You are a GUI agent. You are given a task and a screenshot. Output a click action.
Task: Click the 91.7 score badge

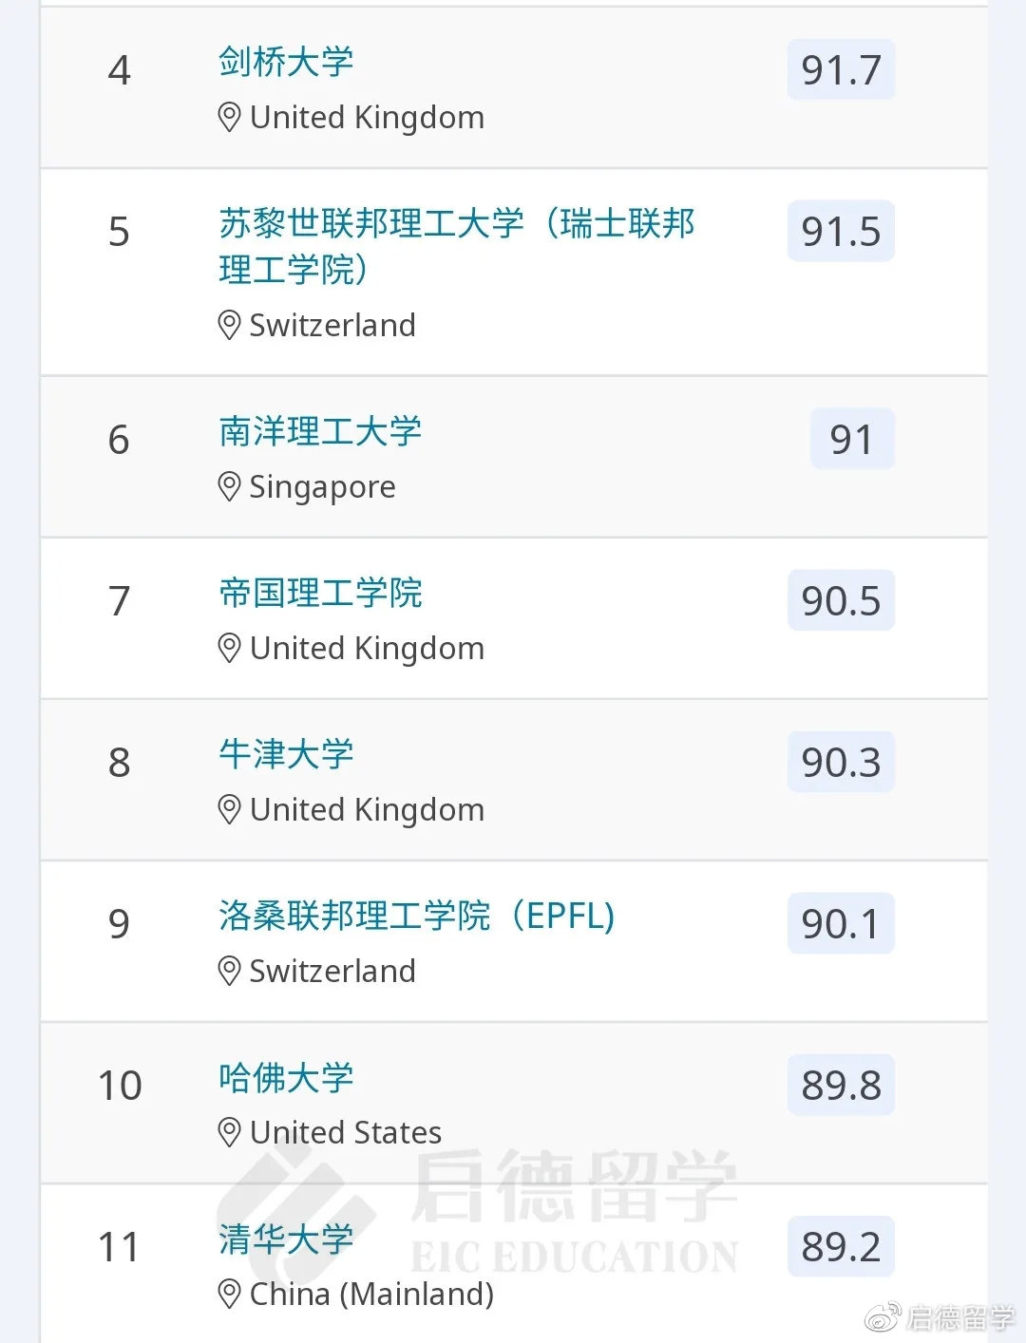pos(841,70)
